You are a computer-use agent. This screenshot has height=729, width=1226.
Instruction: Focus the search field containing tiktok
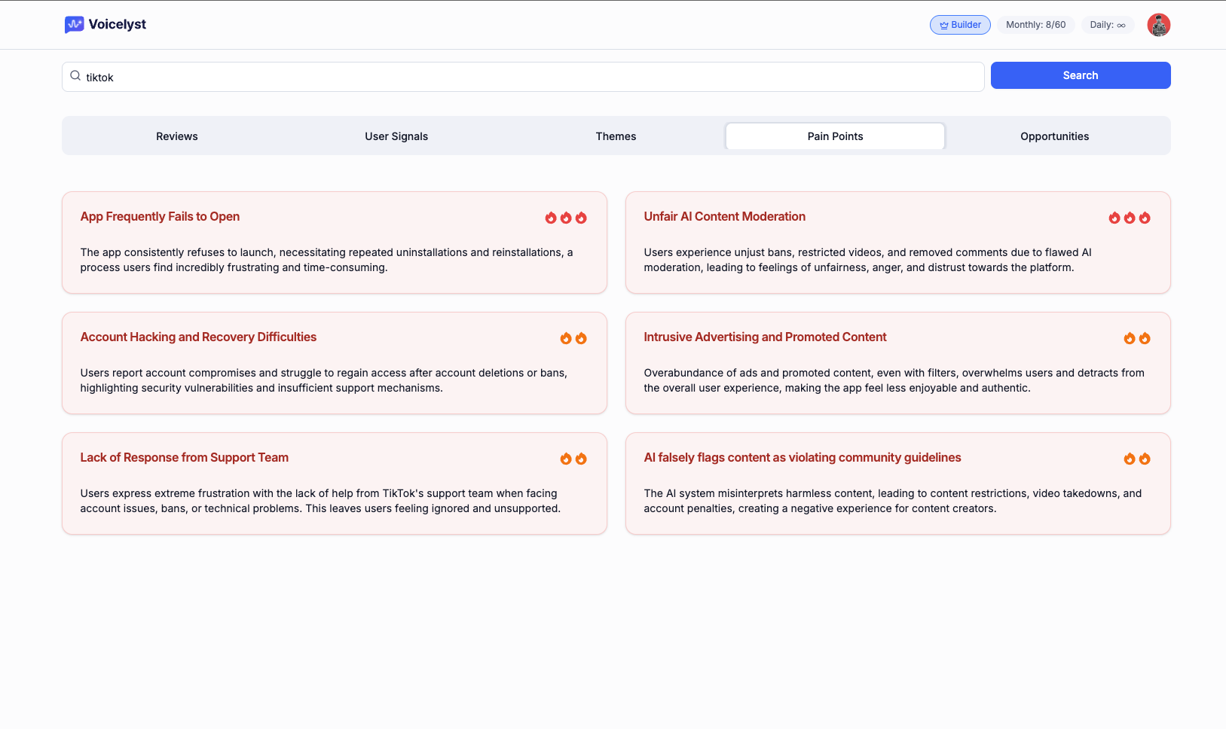[523, 77]
